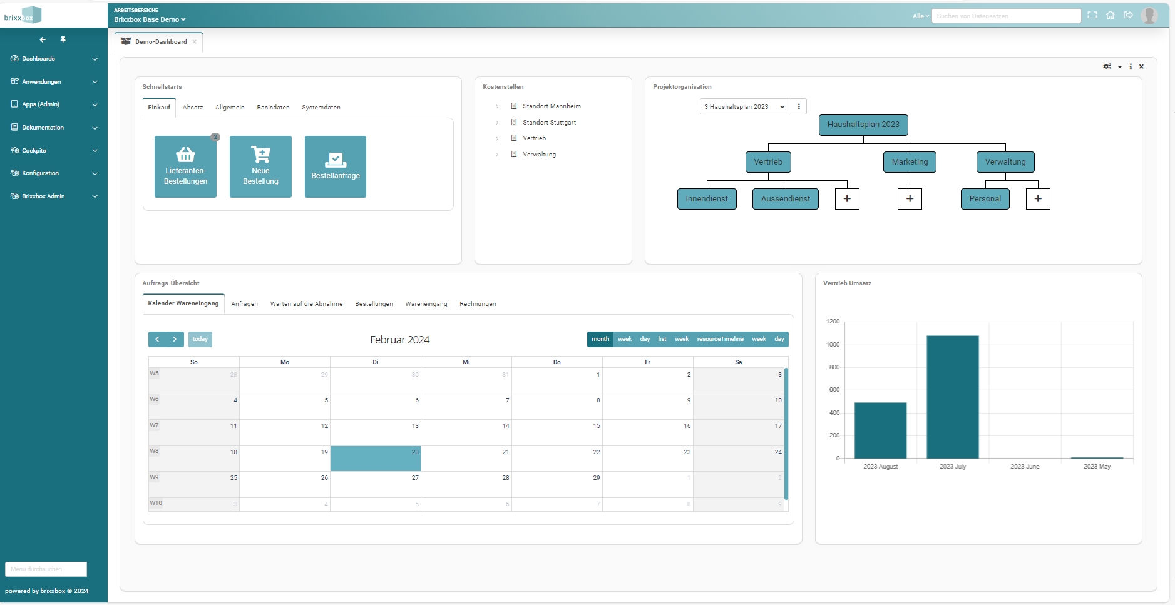
Task: Expand the Standort Stuttgart tree node
Action: click(x=497, y=123)
